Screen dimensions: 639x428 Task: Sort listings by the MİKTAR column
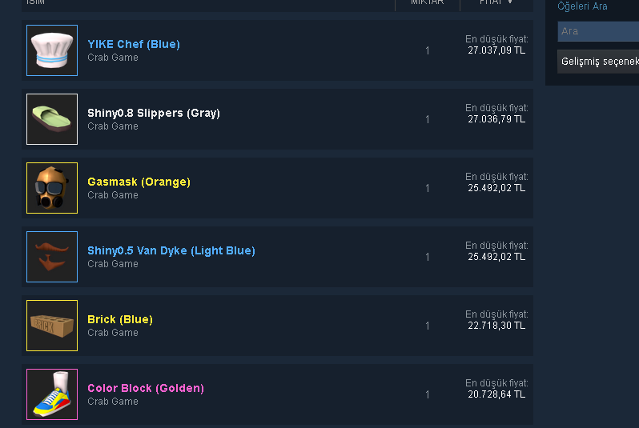(427, 2)
